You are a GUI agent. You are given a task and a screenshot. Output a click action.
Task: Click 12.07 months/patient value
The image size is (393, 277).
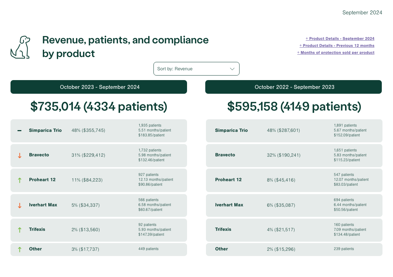(x=351, y=180)
